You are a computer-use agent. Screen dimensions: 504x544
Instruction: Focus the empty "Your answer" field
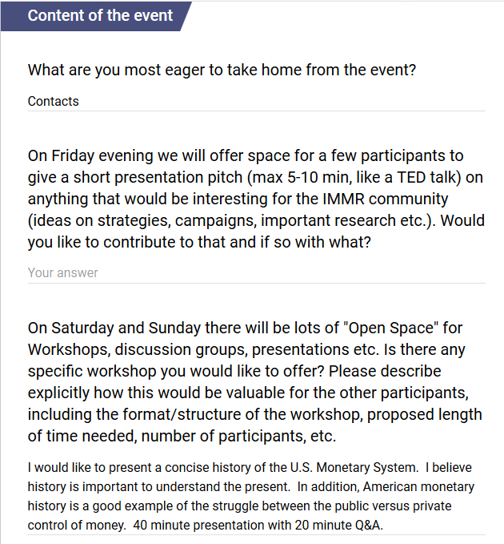tap(256, 273)
